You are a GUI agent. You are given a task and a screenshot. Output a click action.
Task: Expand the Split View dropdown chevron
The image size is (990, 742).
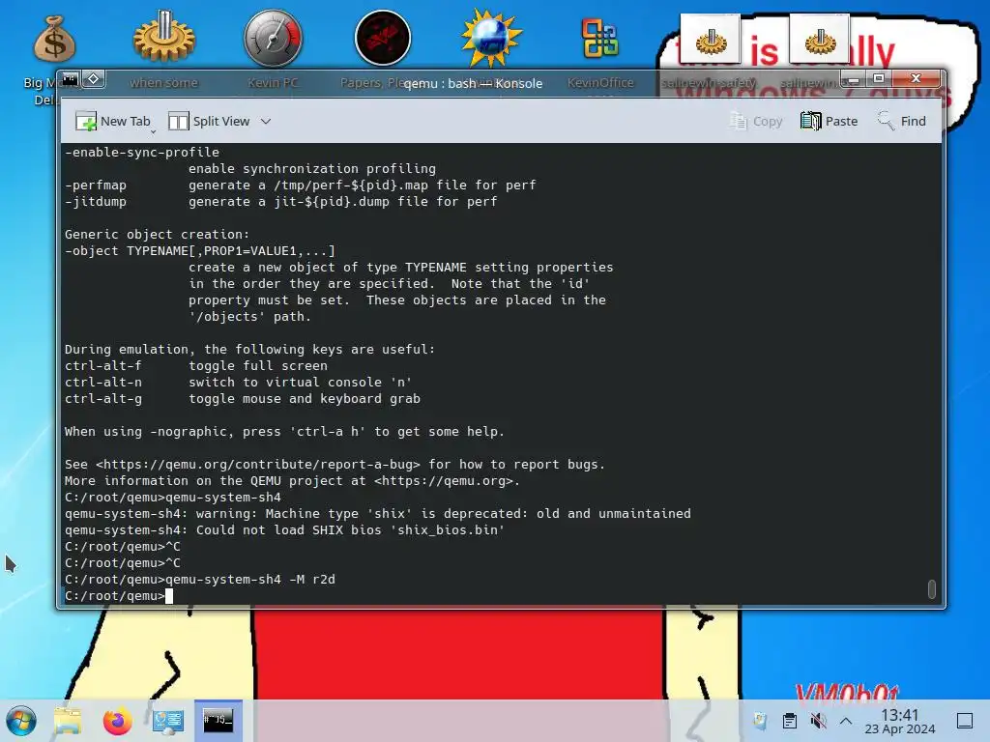tap(266, 121)
